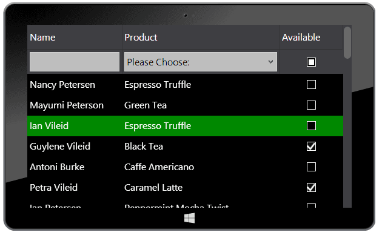Screen dimensions: 382x238
Task: Check Available for Ian Vileid
Action: coord(311,126)
